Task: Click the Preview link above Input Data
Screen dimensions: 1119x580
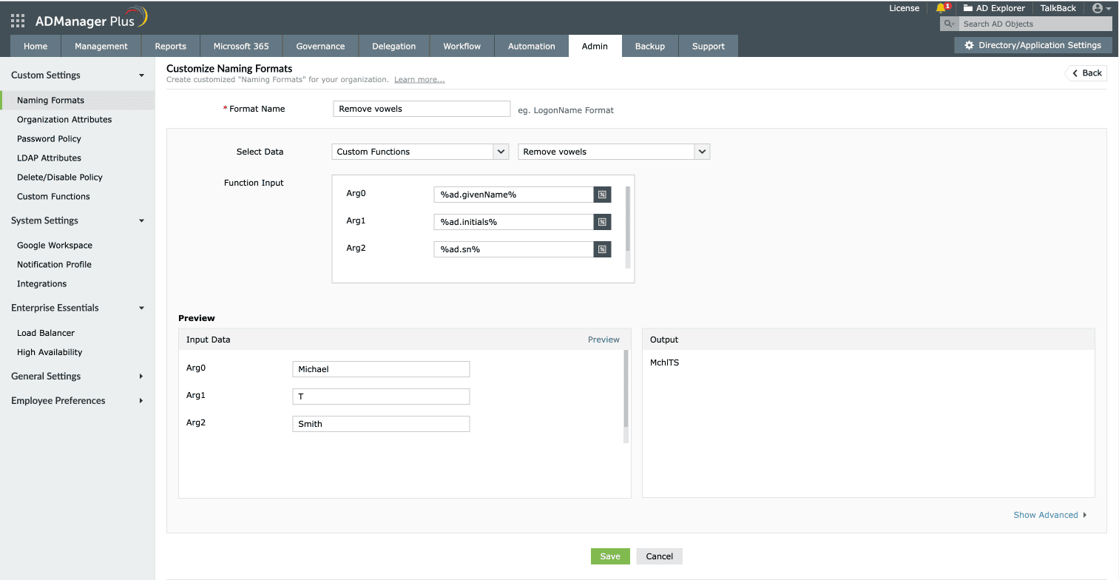Action: point(604,339)
